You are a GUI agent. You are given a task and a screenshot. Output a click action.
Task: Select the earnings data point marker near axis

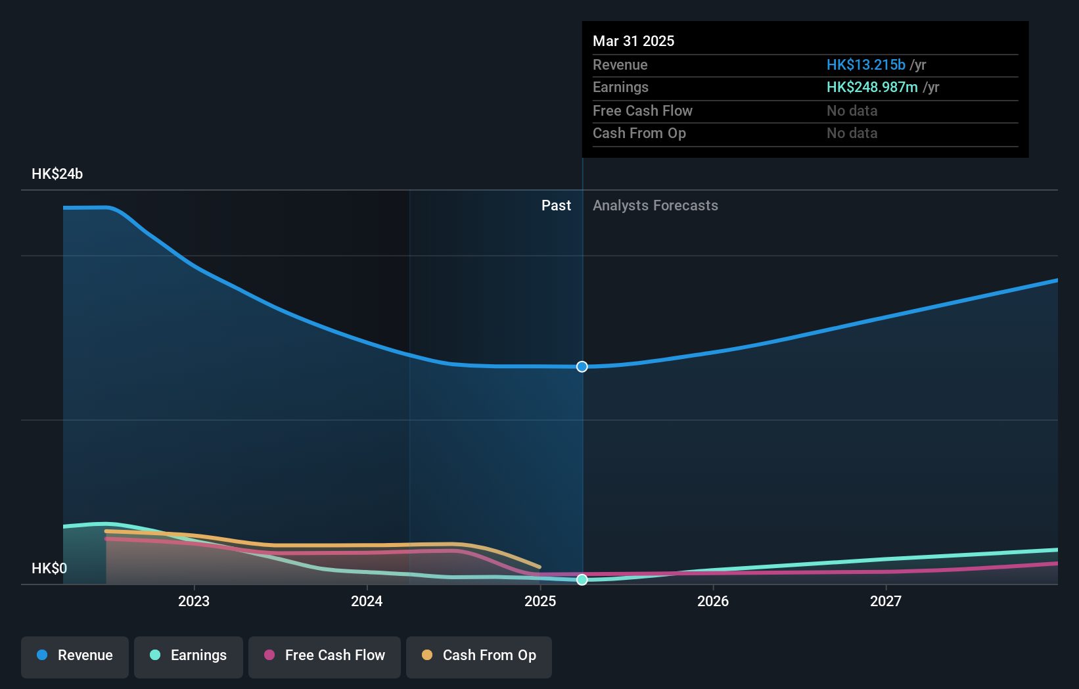582,580
